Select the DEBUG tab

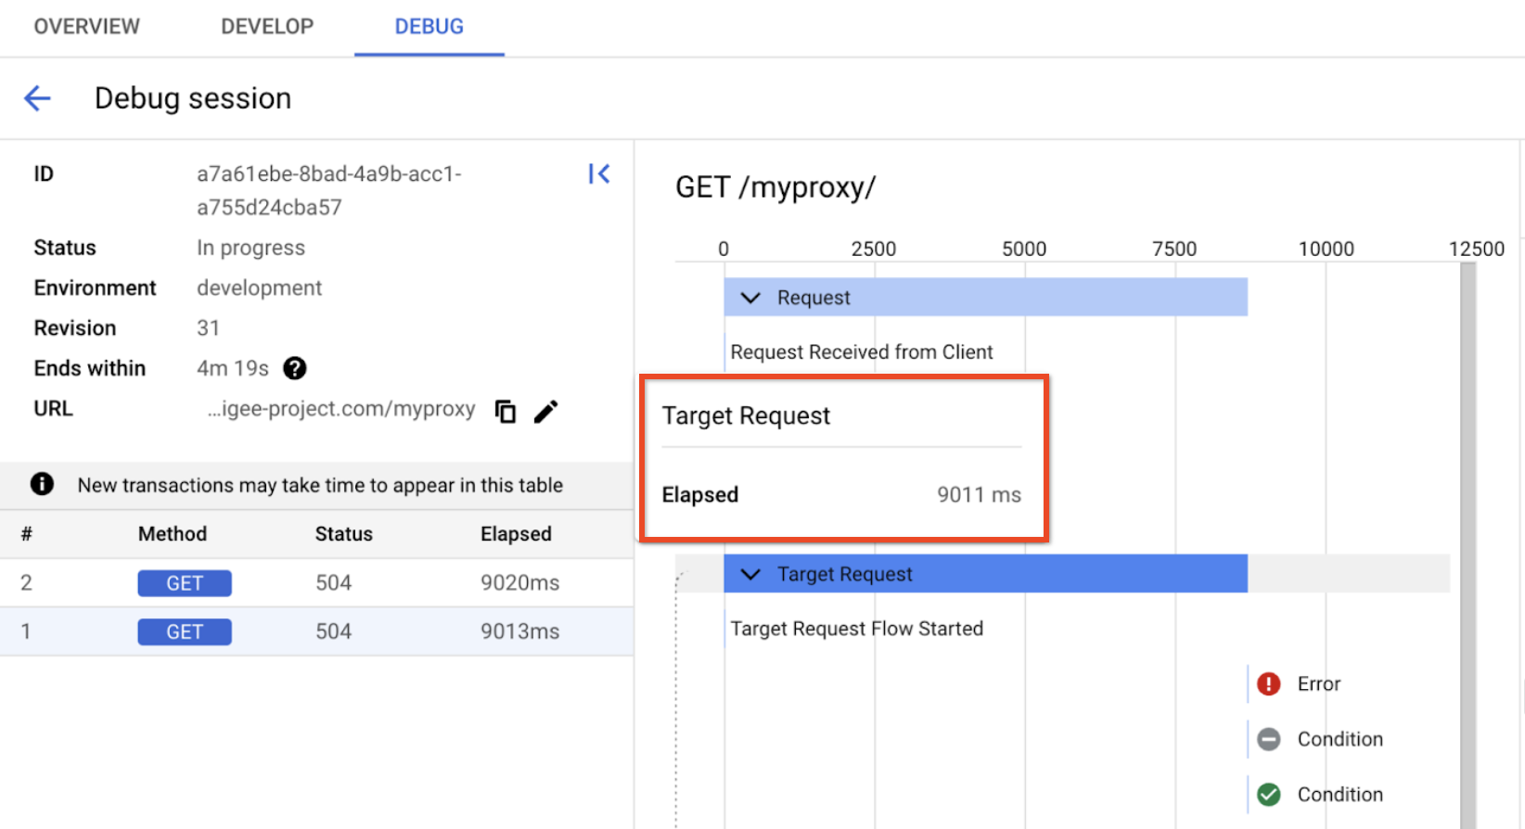pyautogui.click(x=429, y=27)
